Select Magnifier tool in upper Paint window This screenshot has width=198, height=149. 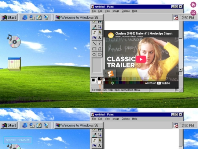coord(100,27)
